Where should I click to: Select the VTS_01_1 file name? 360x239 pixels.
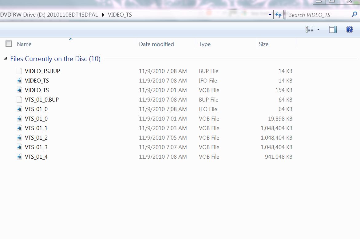click(36, 128)
